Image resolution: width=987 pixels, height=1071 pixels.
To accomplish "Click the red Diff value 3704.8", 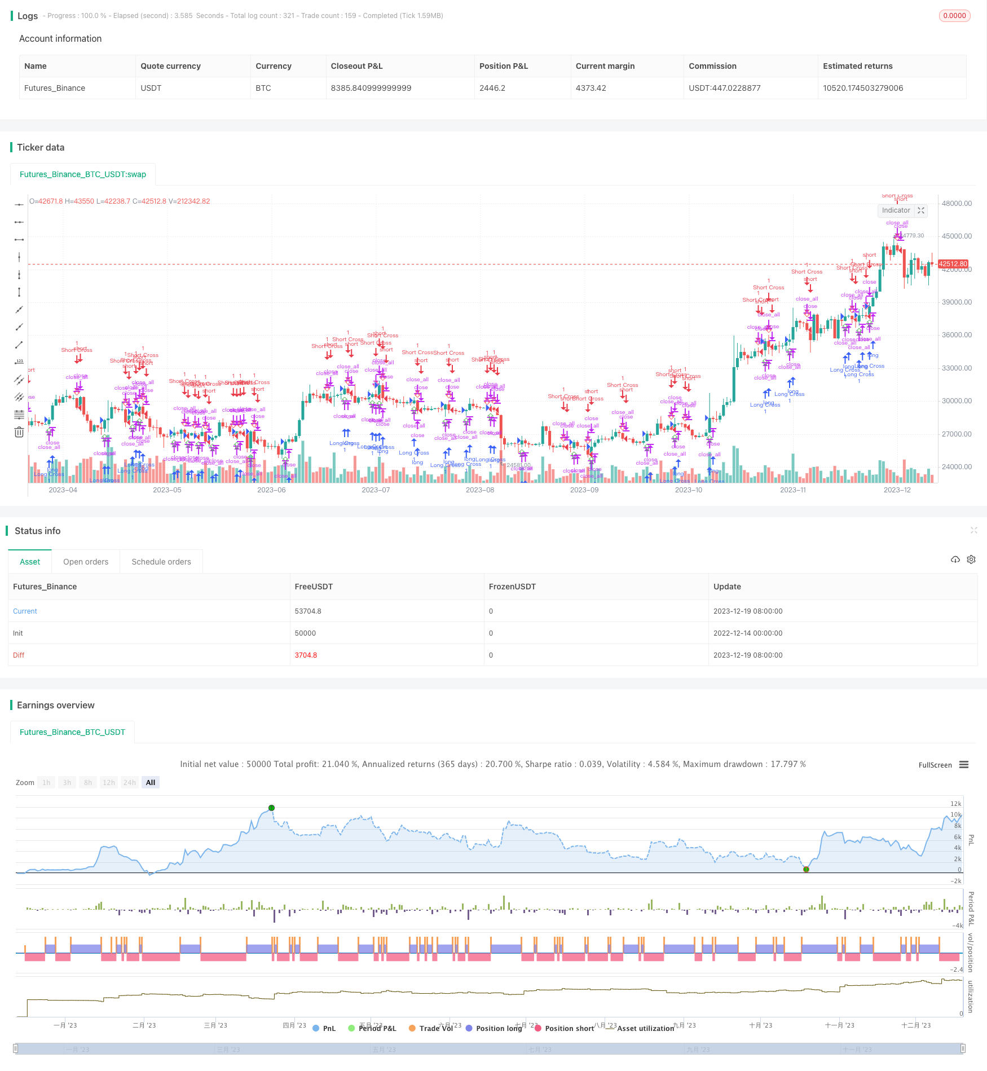I will tap(306, 655).
